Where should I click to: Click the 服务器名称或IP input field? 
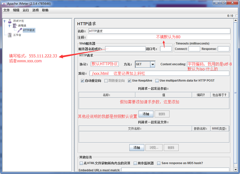coord(125,49)
